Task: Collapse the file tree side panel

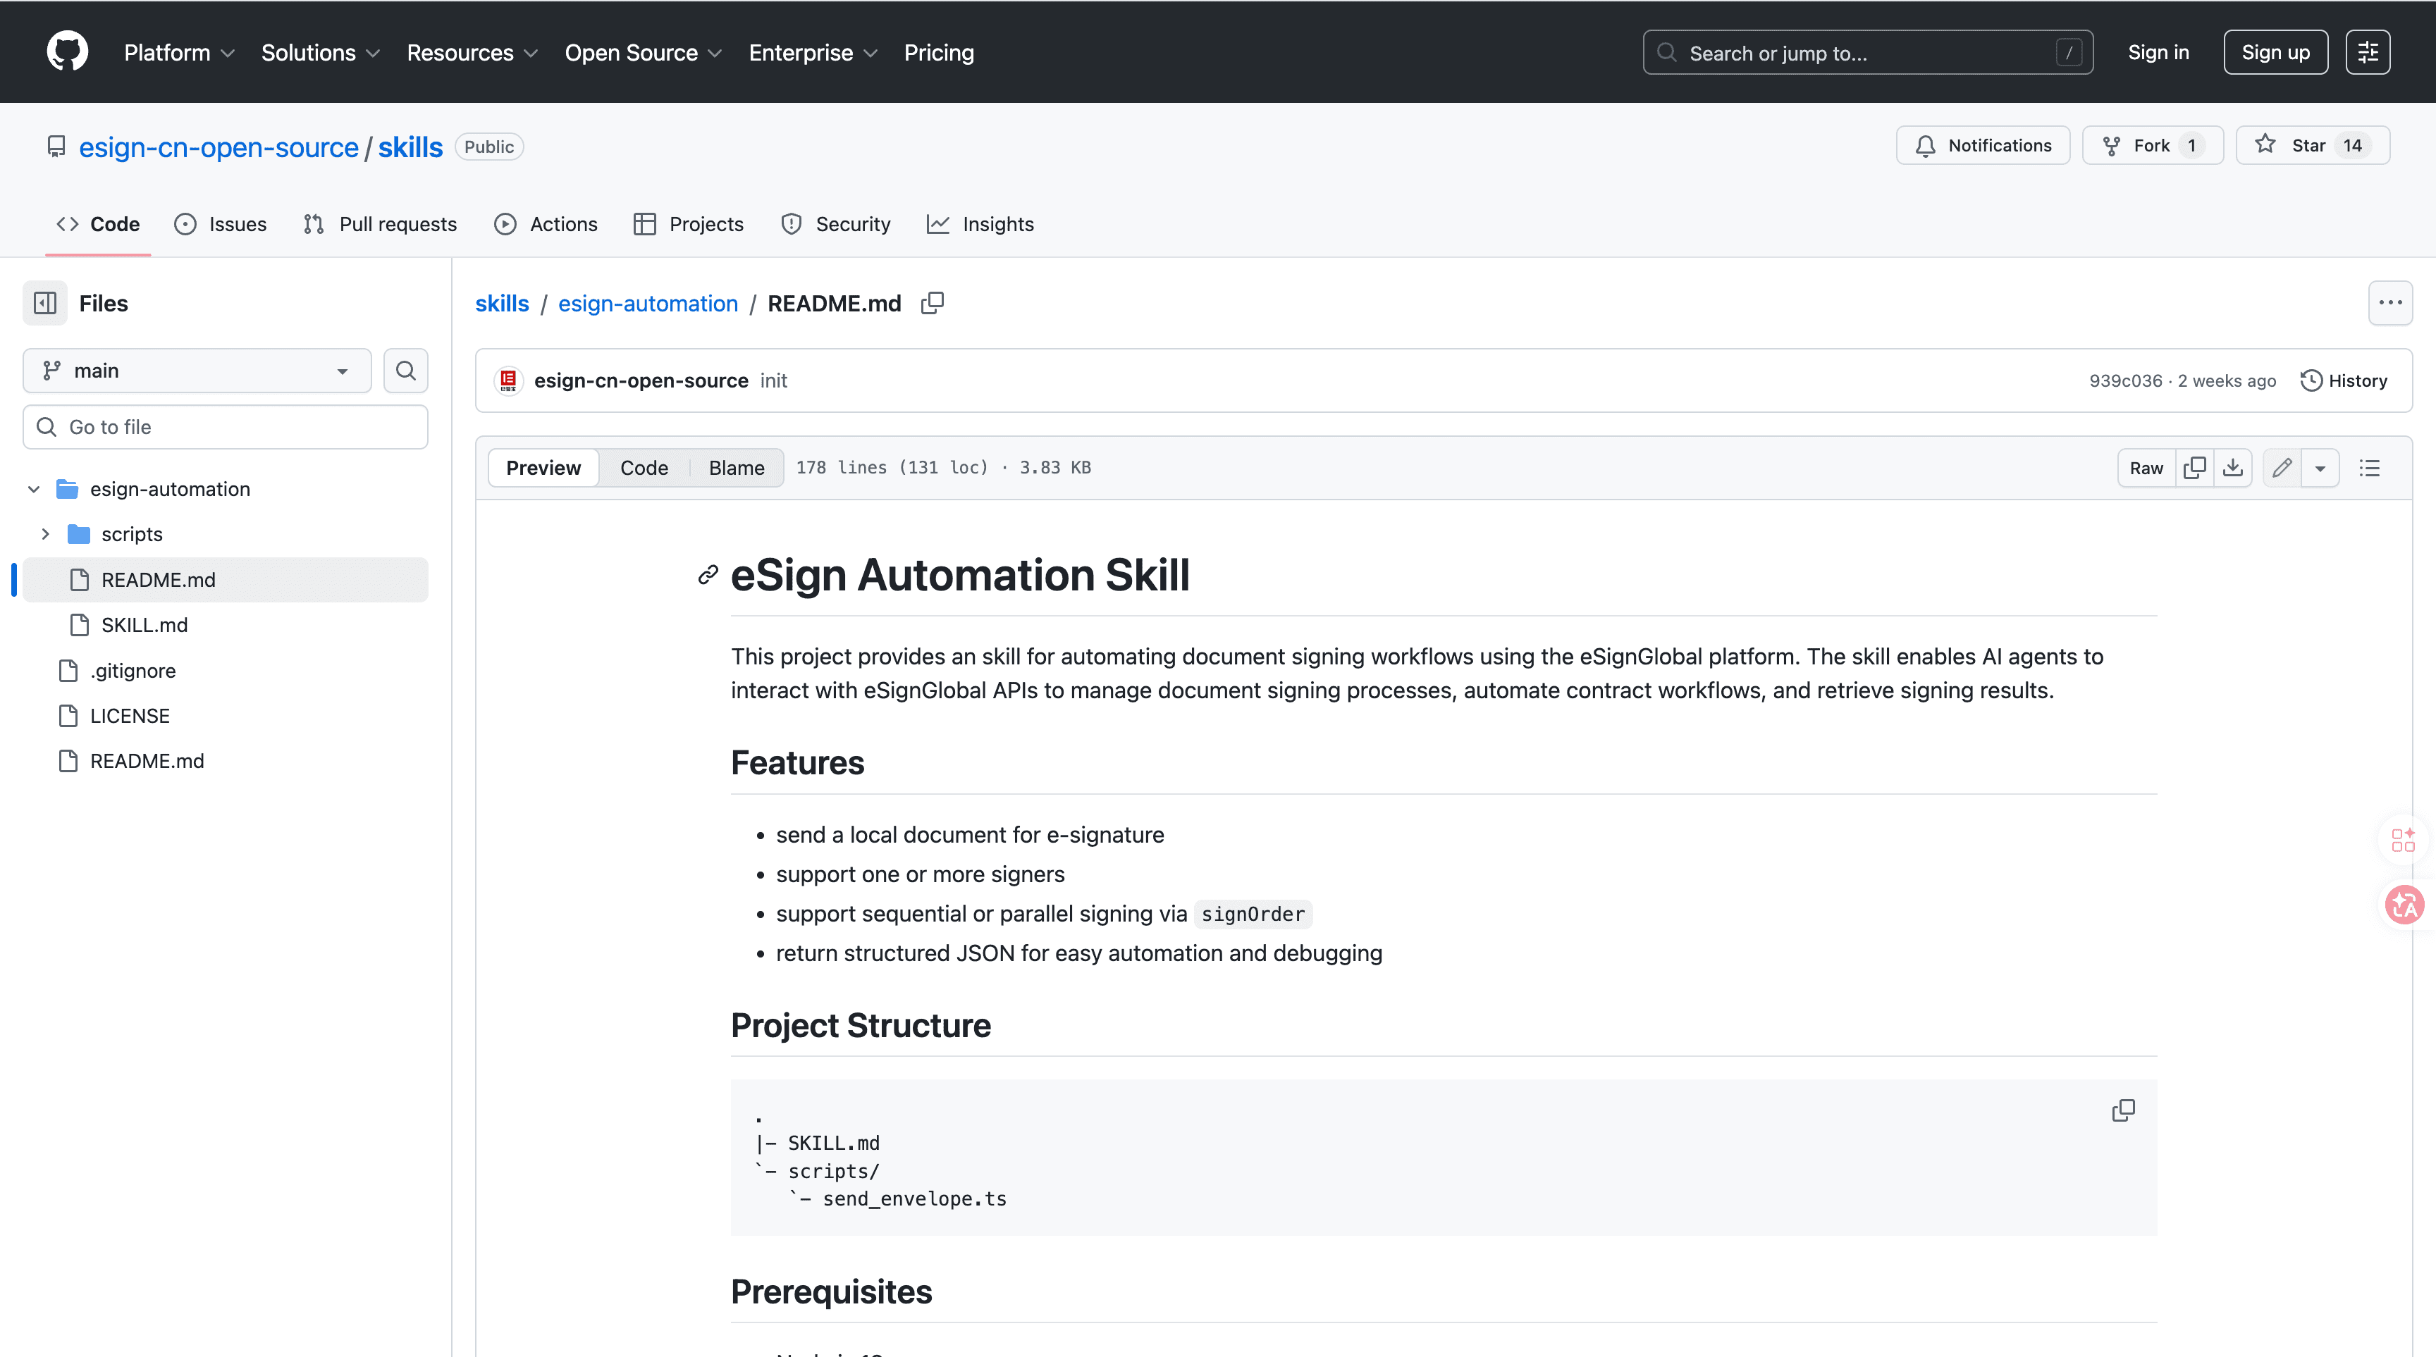Action: tap(44, 302)
